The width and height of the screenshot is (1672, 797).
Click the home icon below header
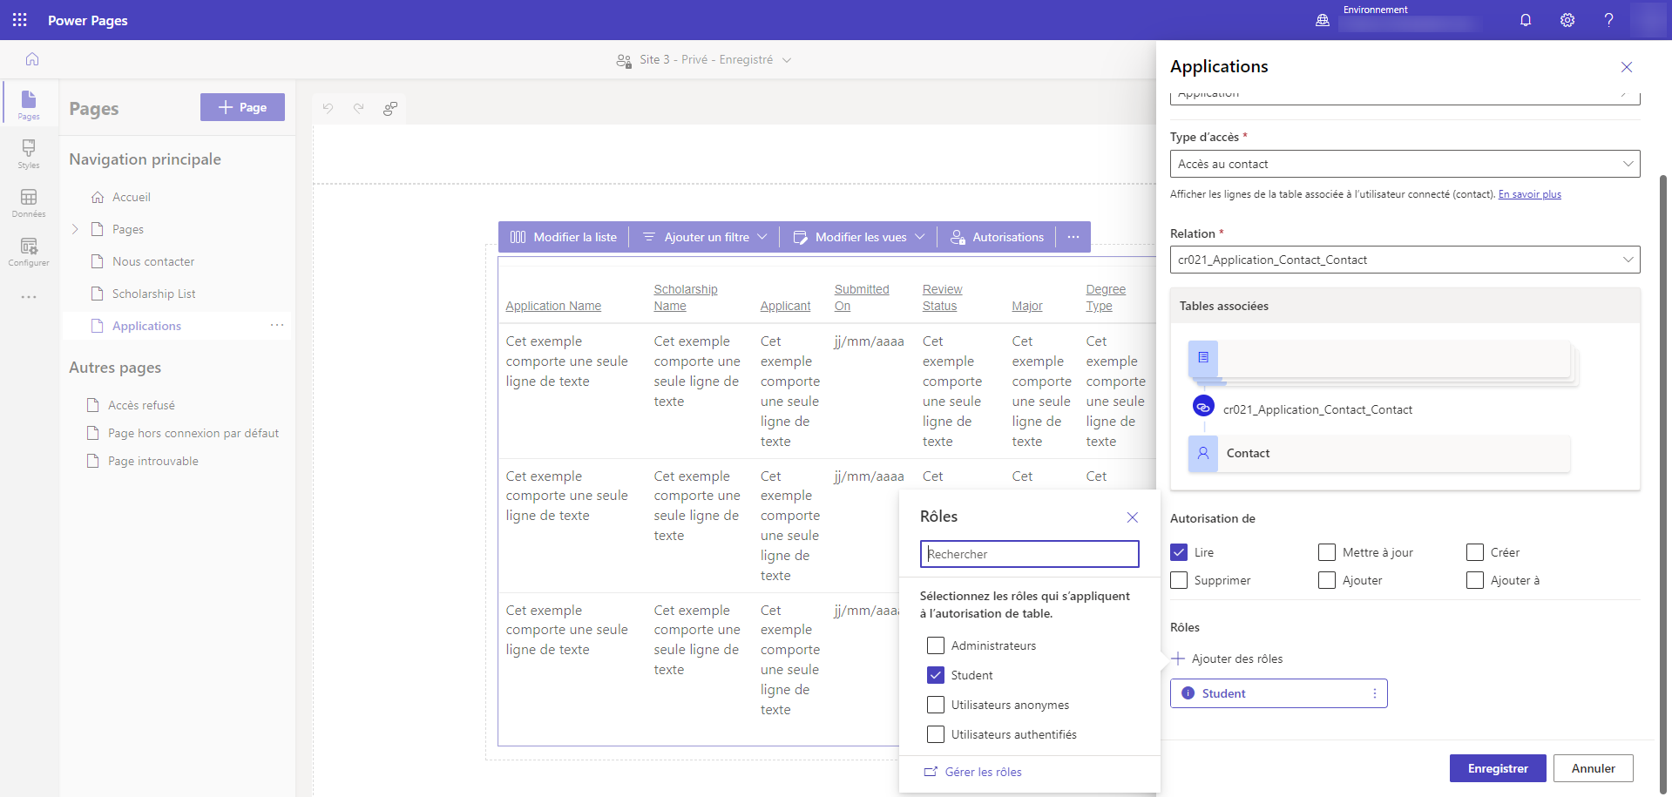click(32, 59)
